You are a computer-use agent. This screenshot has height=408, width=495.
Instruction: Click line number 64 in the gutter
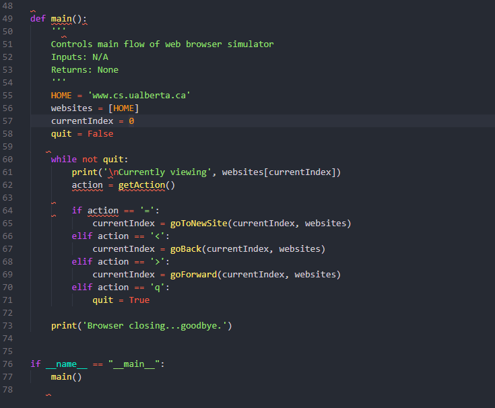7,211
